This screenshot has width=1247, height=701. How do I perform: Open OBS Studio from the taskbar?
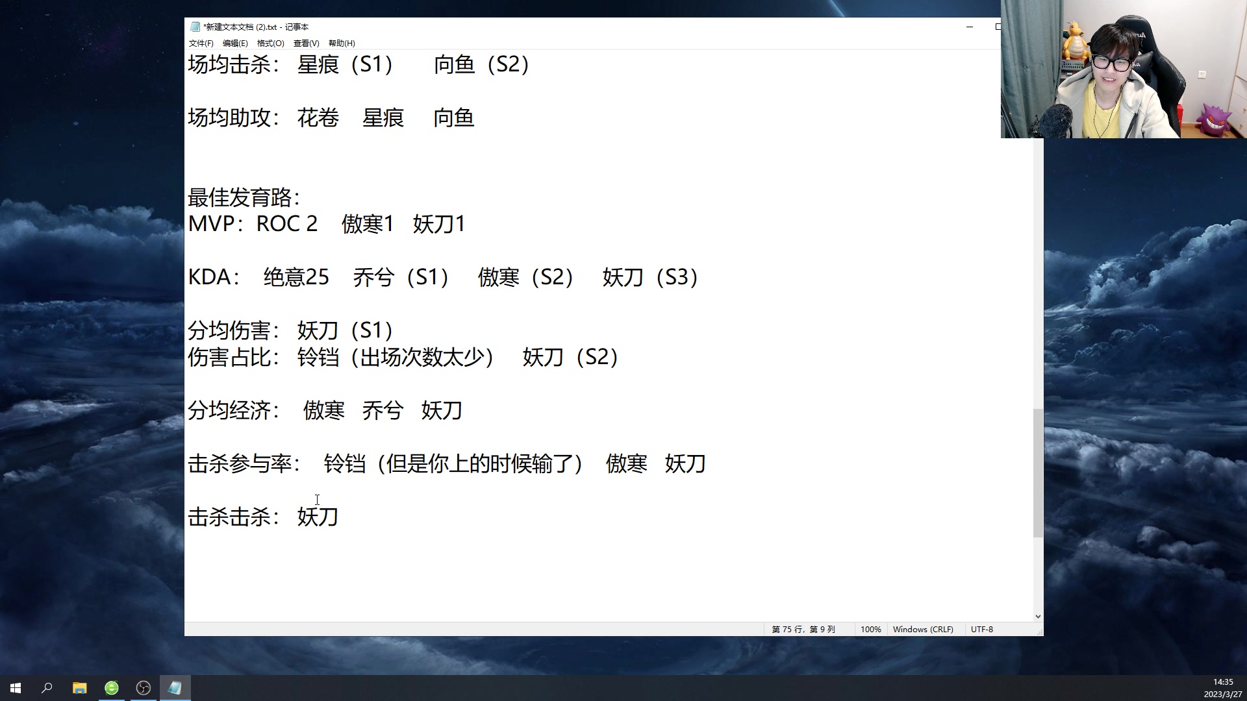tap(144, 688)
